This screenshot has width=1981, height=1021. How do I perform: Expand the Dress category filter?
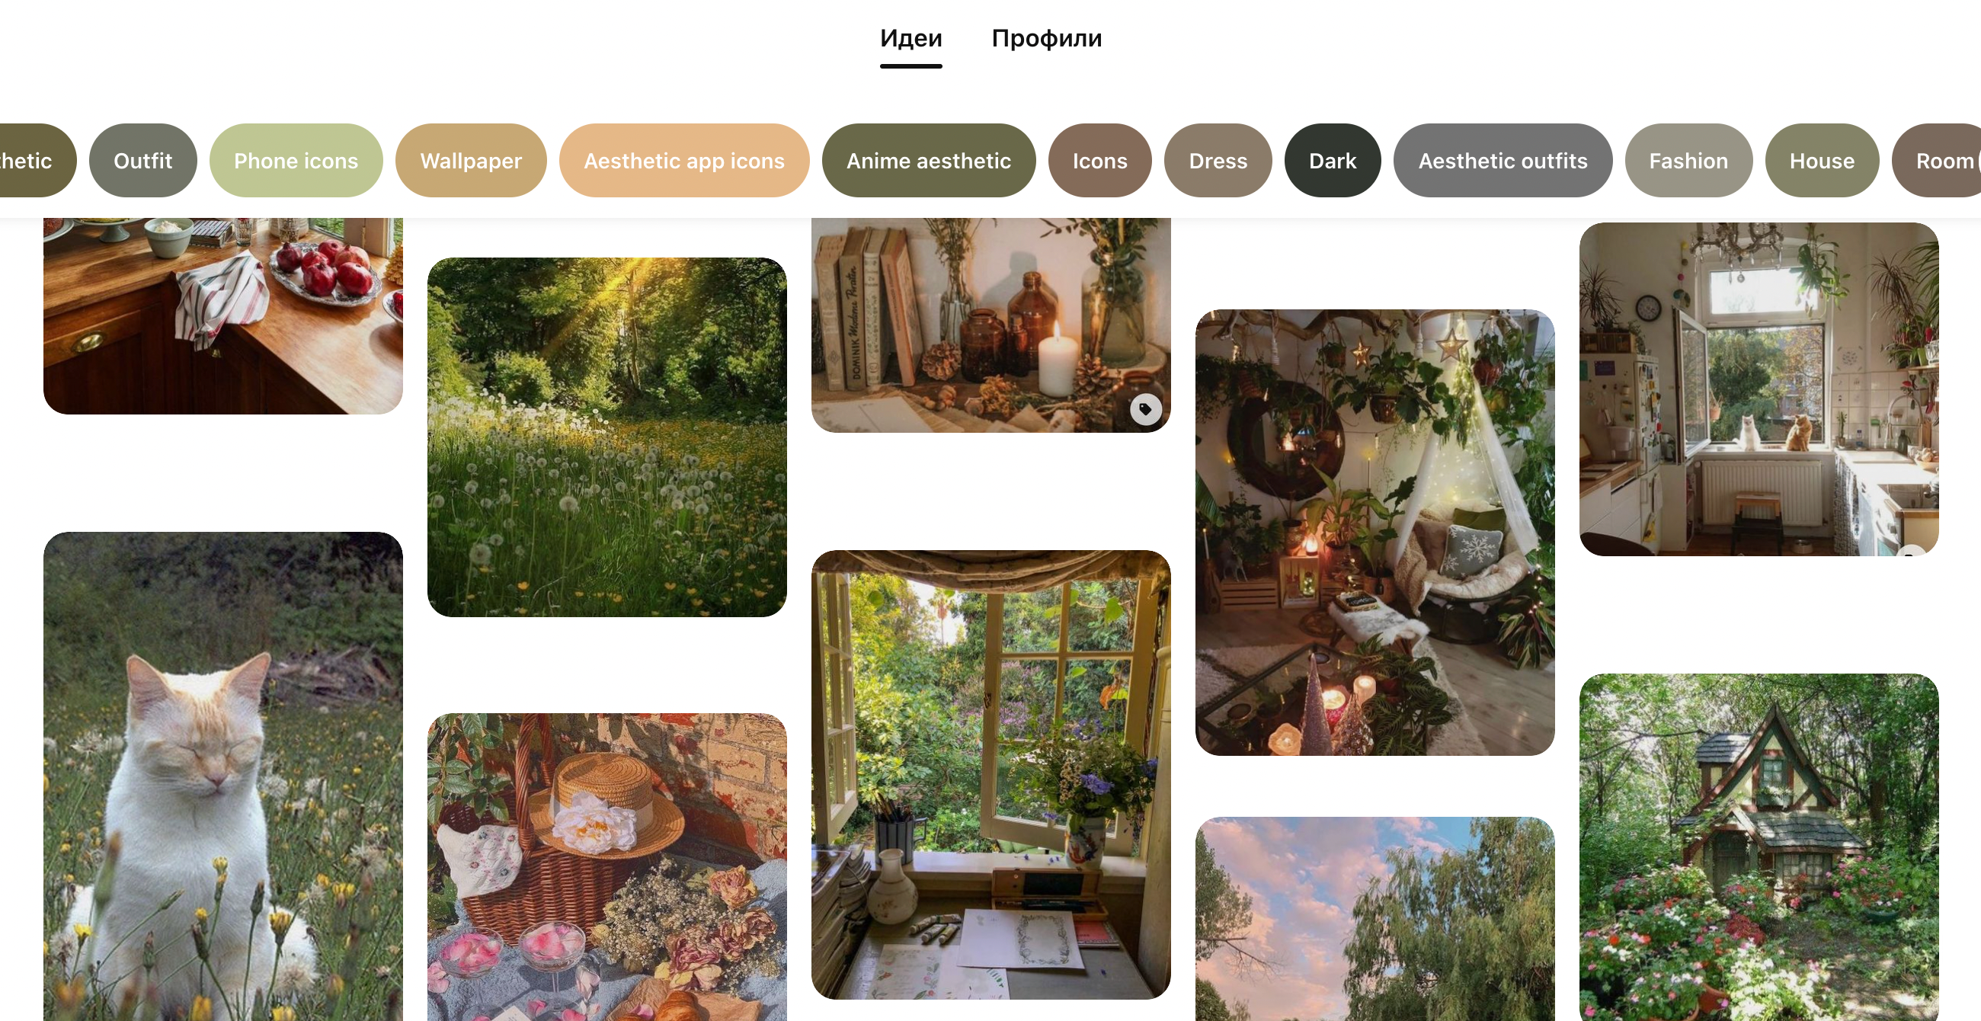tap(1217, 160)
